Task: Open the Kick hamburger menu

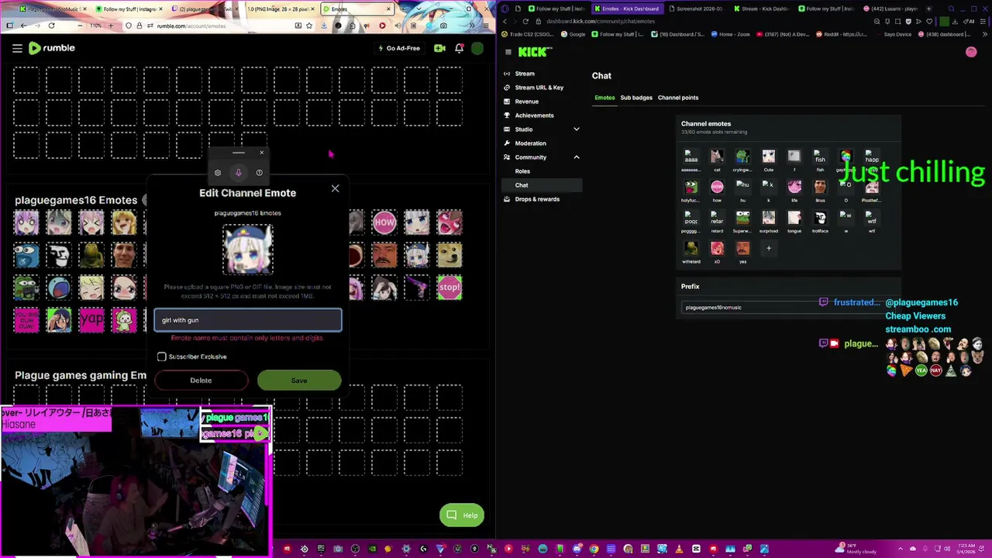Action: tap(508, 52)
